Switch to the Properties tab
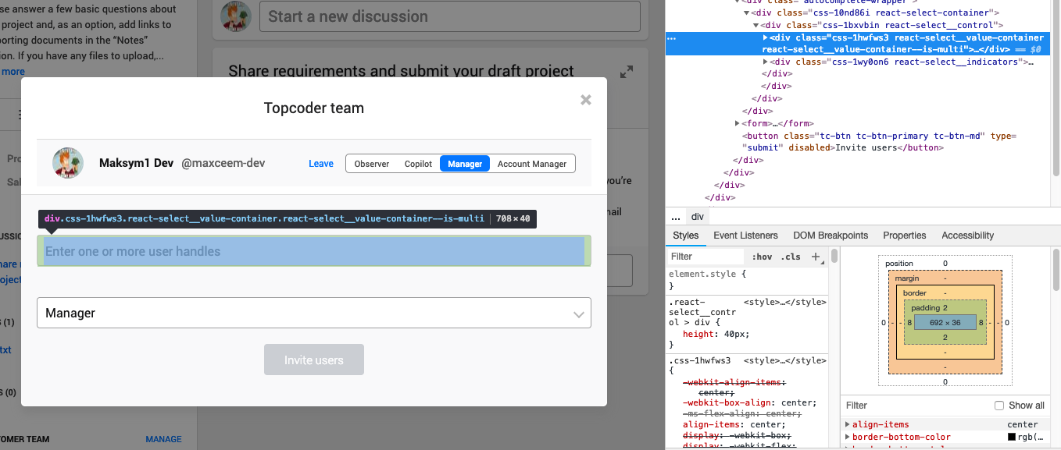Image resolution: width=1061 pixels, height=450 pixels. 904,236
